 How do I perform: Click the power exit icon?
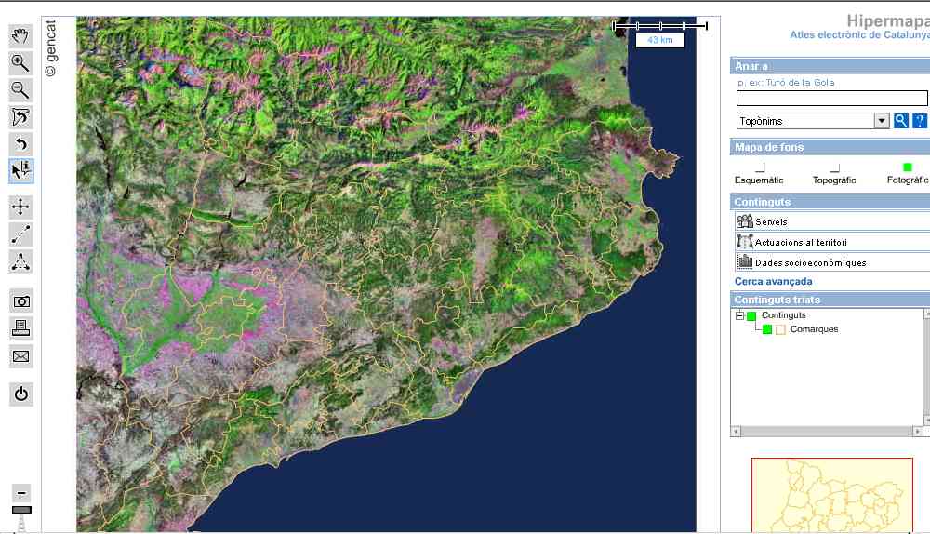tap(21, 394)
